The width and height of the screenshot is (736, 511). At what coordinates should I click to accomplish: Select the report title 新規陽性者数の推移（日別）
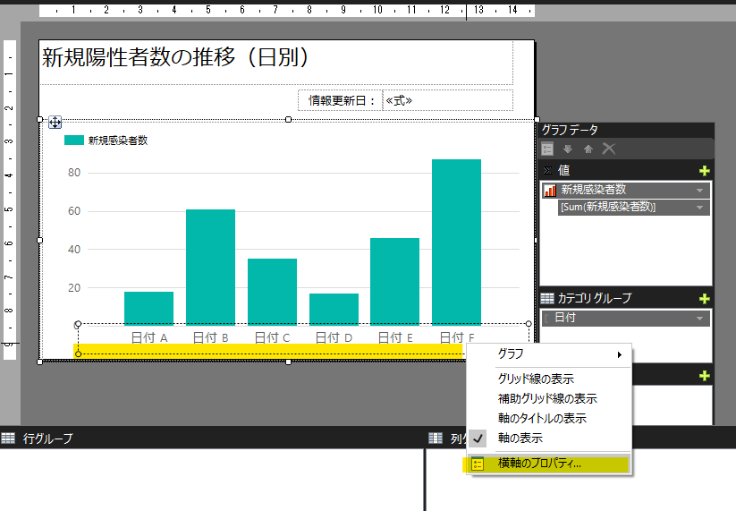pos(176,58)
